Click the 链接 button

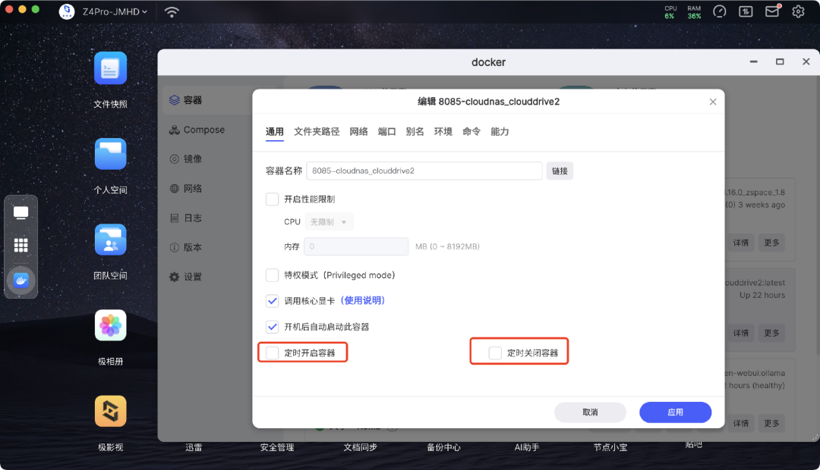[x=560, y=171]
